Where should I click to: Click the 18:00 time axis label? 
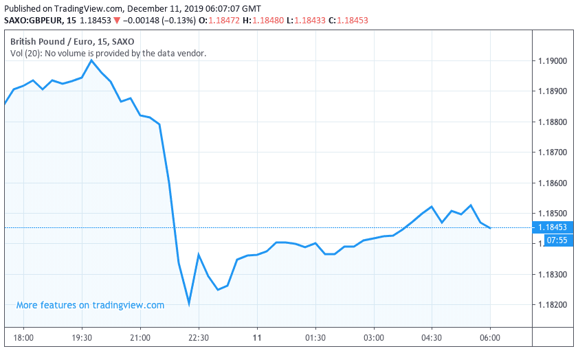point(23,339)
